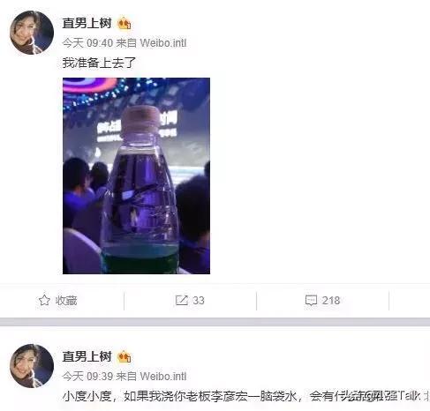Click the repost share icon
This screenshot has width=430, height=411.
tap(181, 300)
